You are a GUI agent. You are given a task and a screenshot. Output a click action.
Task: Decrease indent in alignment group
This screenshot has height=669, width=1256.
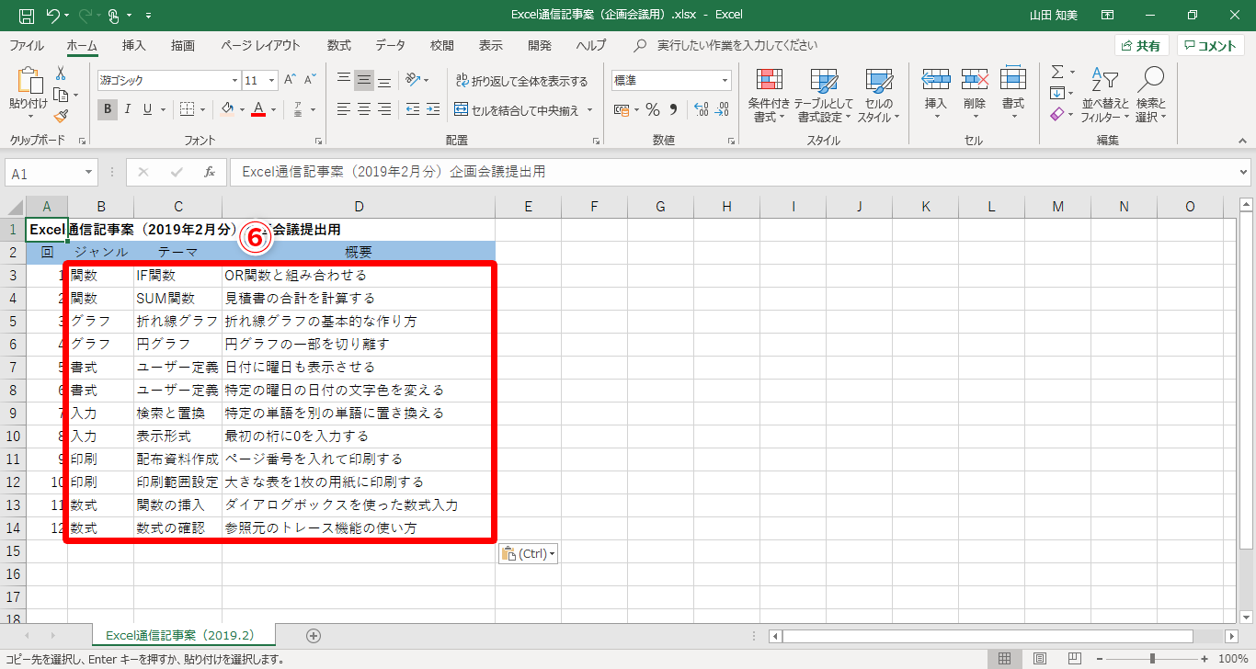coord(413,109)
